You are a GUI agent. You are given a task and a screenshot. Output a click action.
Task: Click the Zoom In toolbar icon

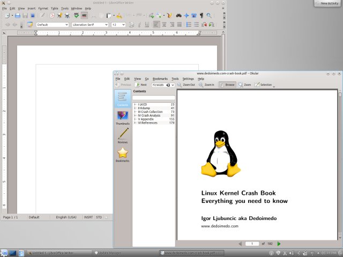coord(206,85)
